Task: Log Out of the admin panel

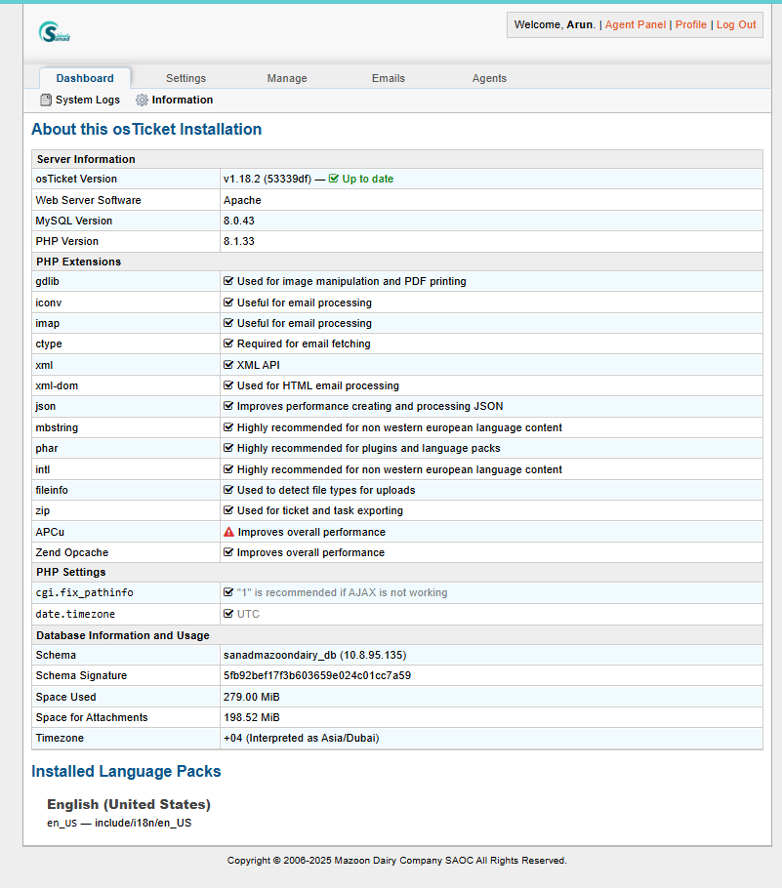Action: point(736,25)
